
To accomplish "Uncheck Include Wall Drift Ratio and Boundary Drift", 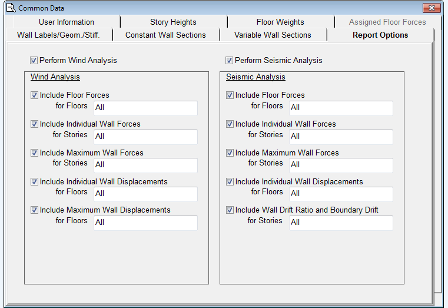I will point(230,210).
